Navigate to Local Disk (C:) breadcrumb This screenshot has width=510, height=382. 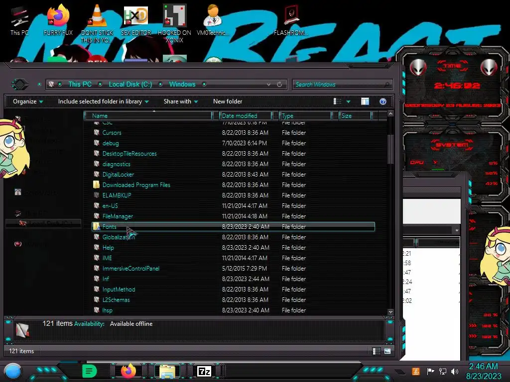pyautogui.click(x=130, y=85)
